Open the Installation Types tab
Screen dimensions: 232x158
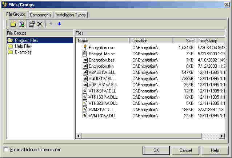point(71,15)
